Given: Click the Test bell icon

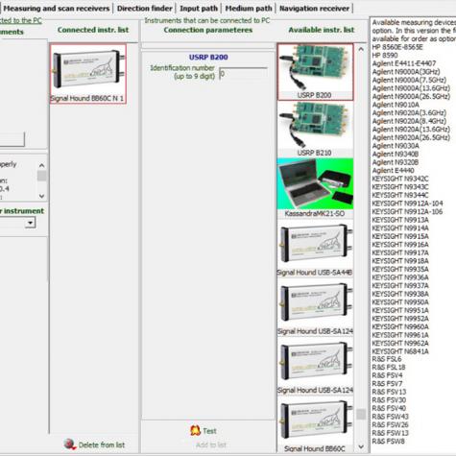Looking at the screenshot, I should click(x=195, y=430).
